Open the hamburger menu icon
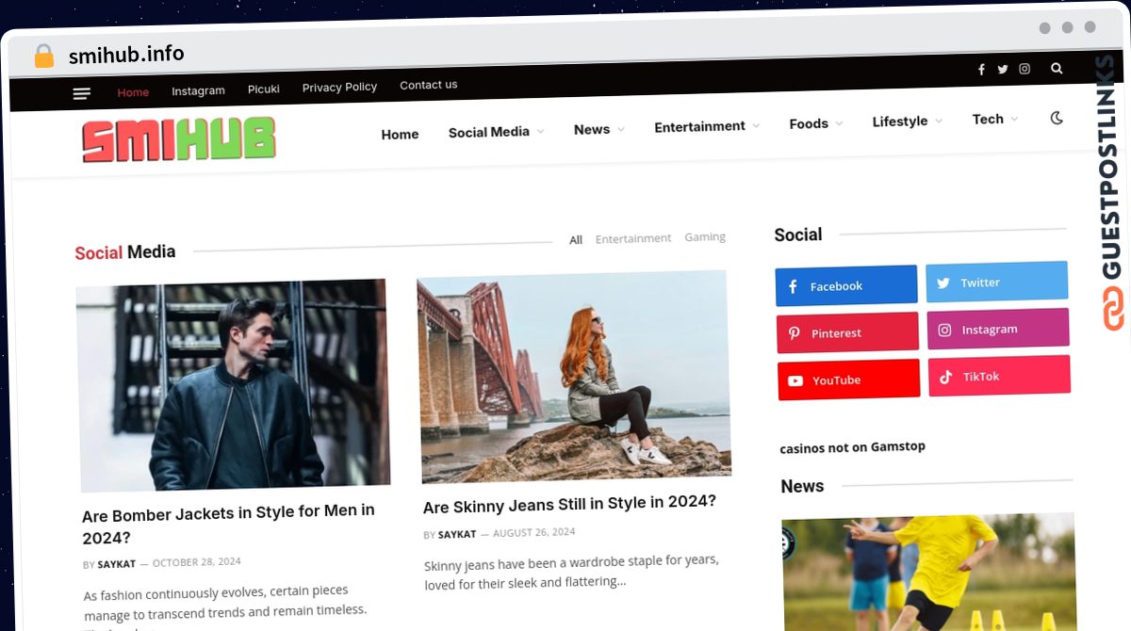 [x=82, y=93]
